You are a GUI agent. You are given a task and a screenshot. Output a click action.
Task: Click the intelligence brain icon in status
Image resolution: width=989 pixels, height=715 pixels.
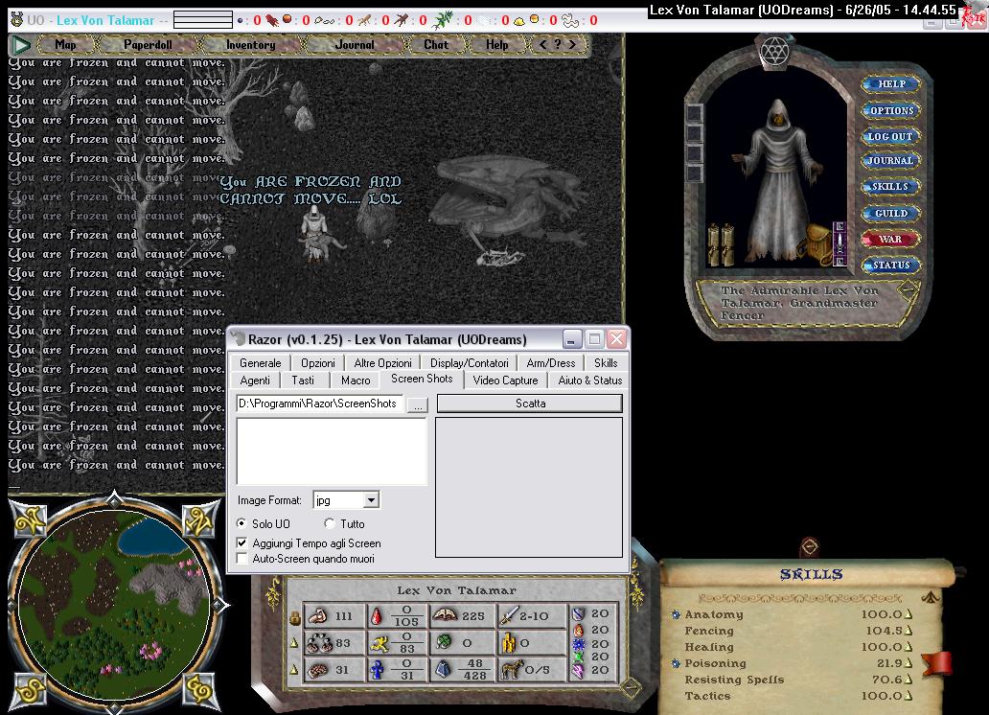click(x=317, y=670)
